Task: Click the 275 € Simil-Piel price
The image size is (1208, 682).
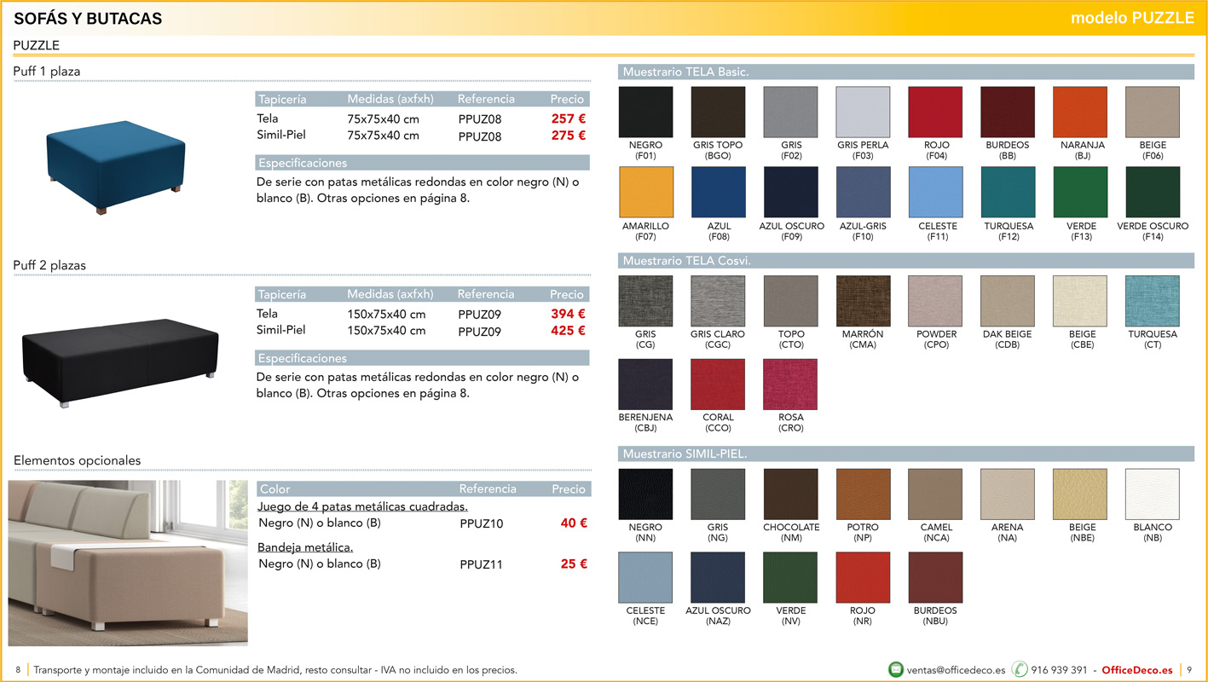Action: pyautogui.click(x=569, y=136)
